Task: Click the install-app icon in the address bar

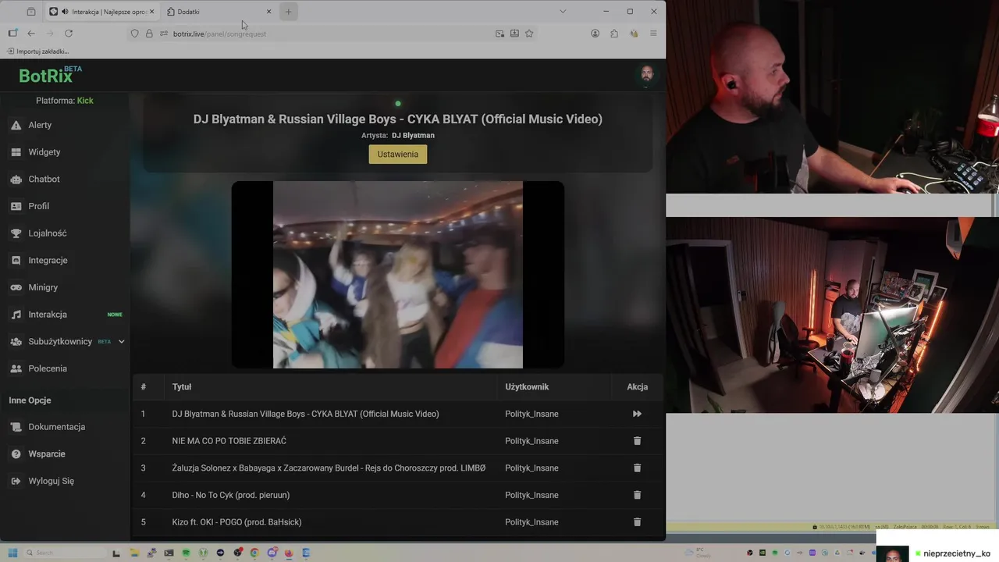Action: 514,34
